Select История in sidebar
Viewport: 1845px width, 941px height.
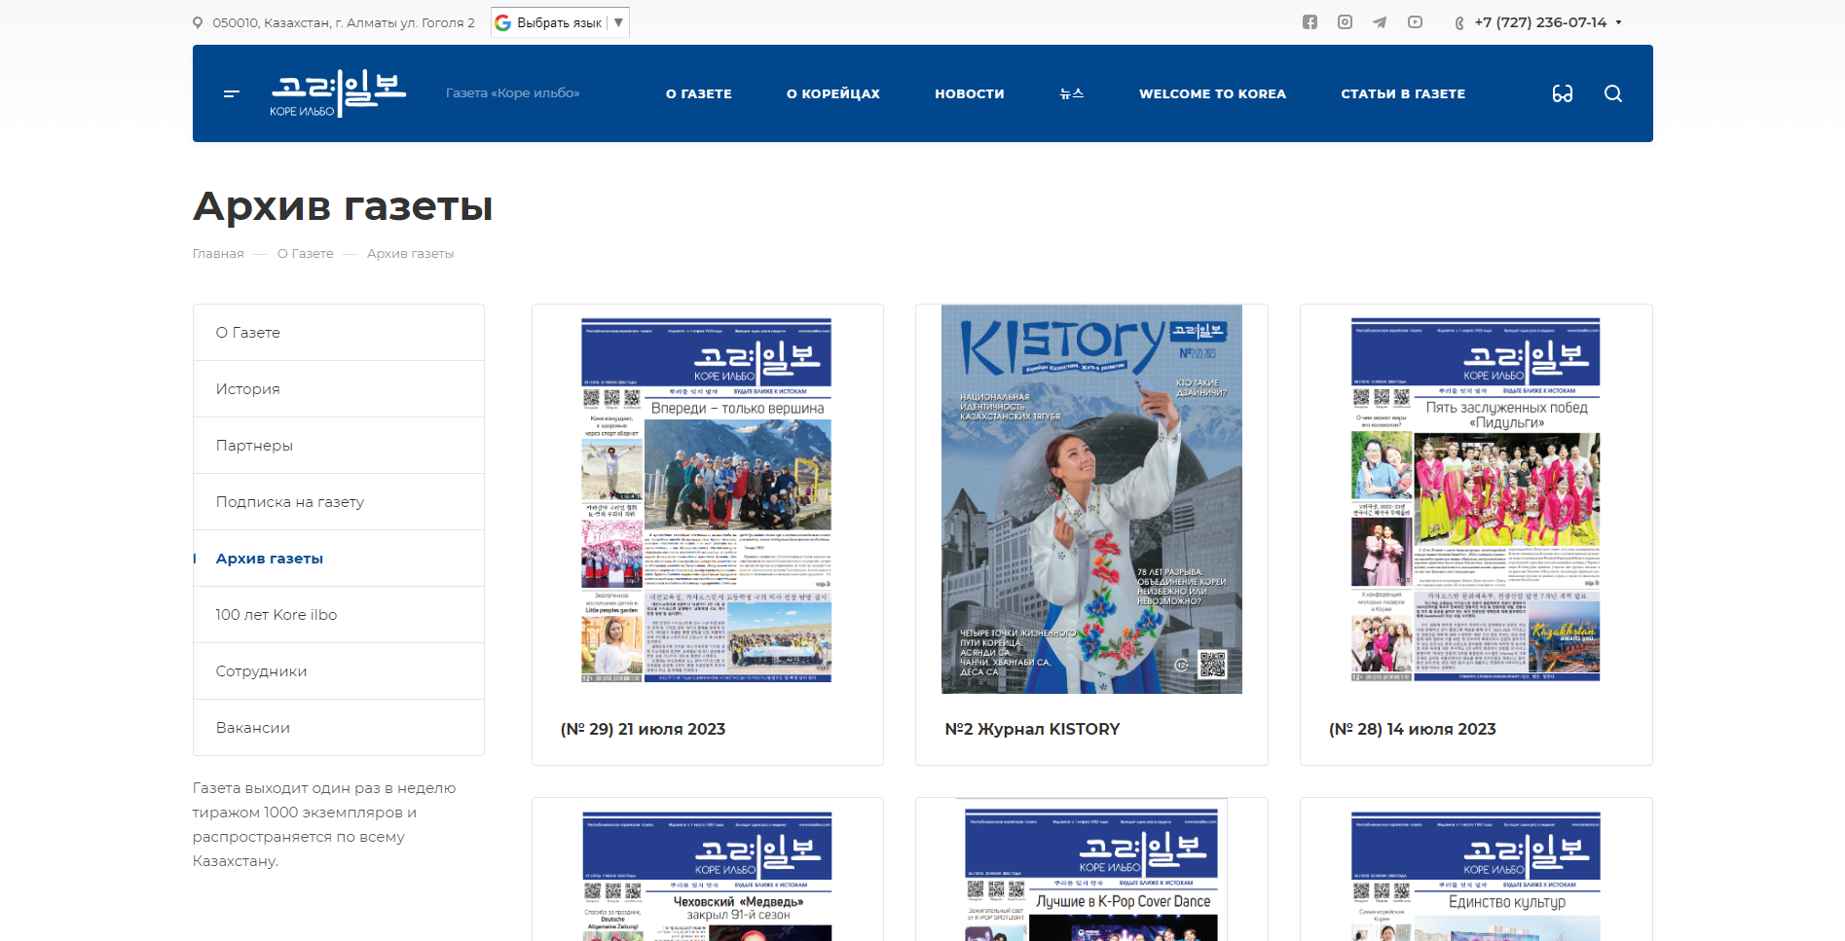(x=339, y=389)
